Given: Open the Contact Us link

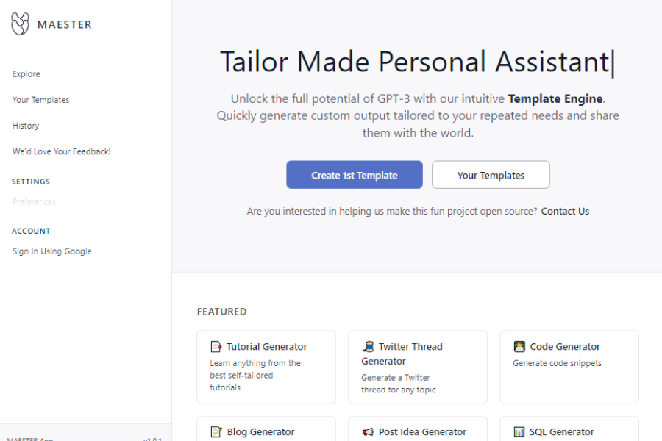Looking at the screenshot, I should [565, 211].
